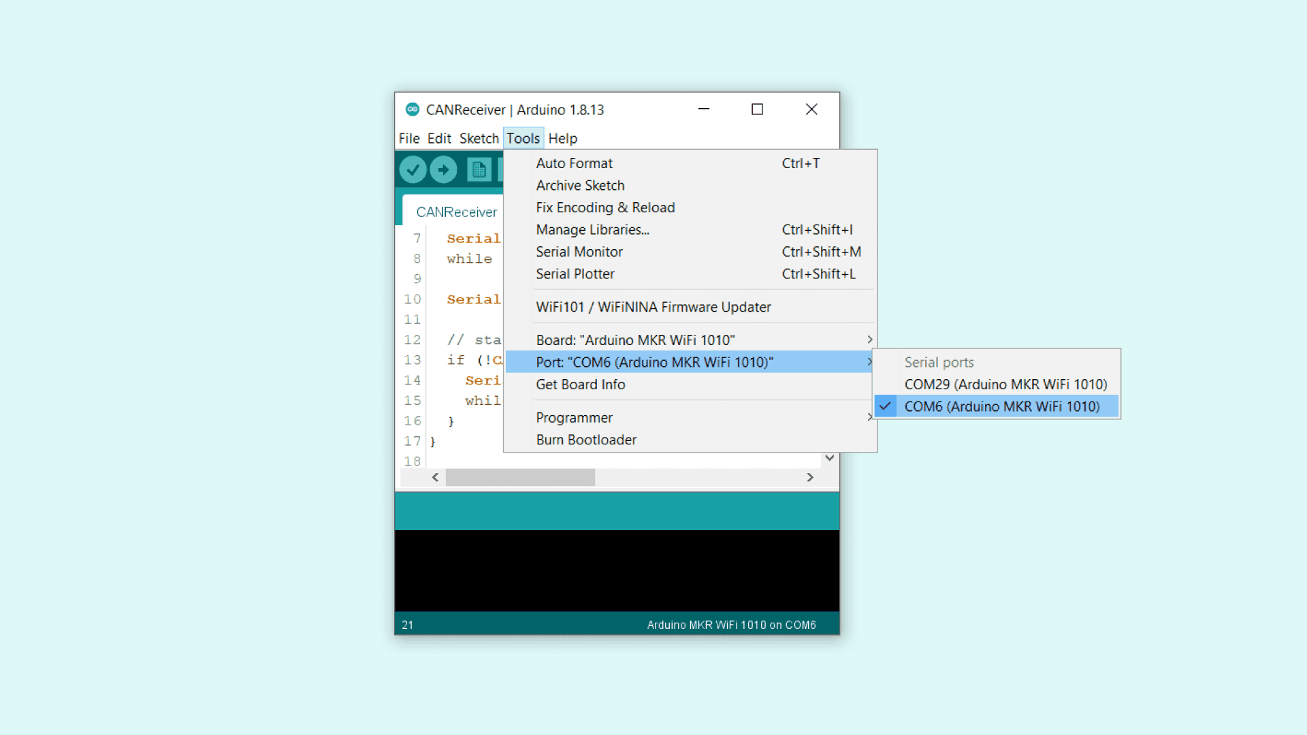Click the vertical scroll down arrow
The height and width of the screenshot is (735, 1307).
click(x=829, y=458)
